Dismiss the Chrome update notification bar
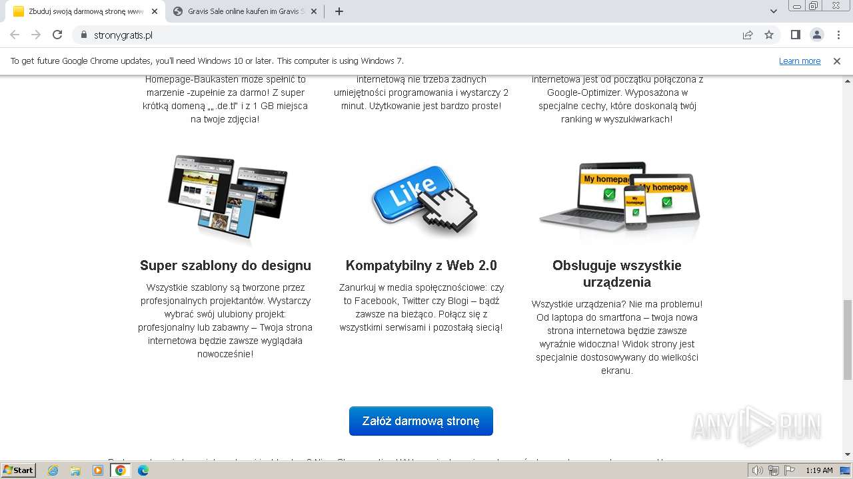Viewport: 853px width, 479px height. click(x=837, y=61)
